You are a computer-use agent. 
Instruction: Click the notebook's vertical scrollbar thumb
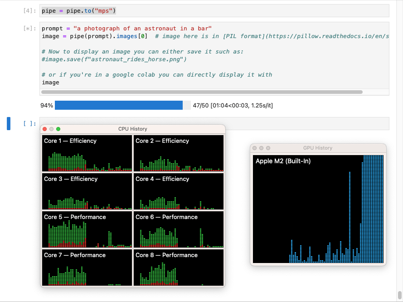(x=399, y=295)
